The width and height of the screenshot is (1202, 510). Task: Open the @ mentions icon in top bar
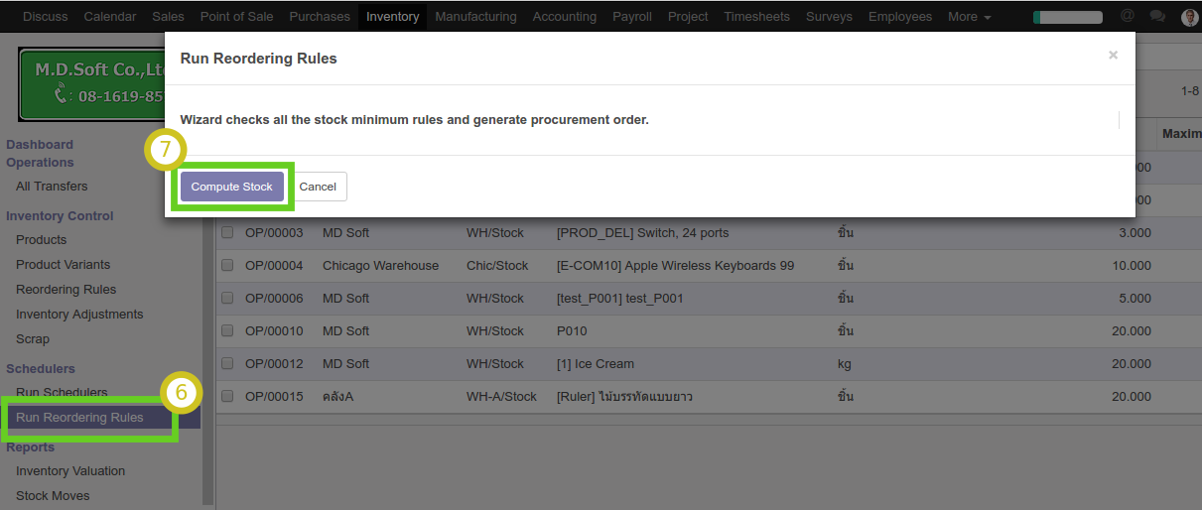click(1127, 17)
